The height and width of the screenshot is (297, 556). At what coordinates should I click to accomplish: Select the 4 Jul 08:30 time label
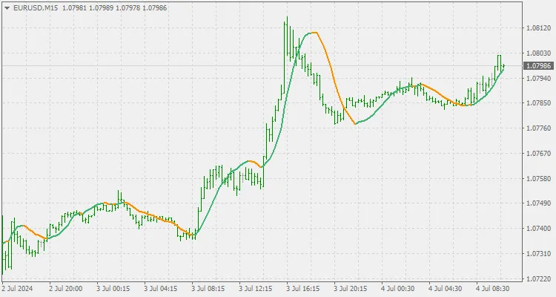pyautogui.click(x=492, y=288)
